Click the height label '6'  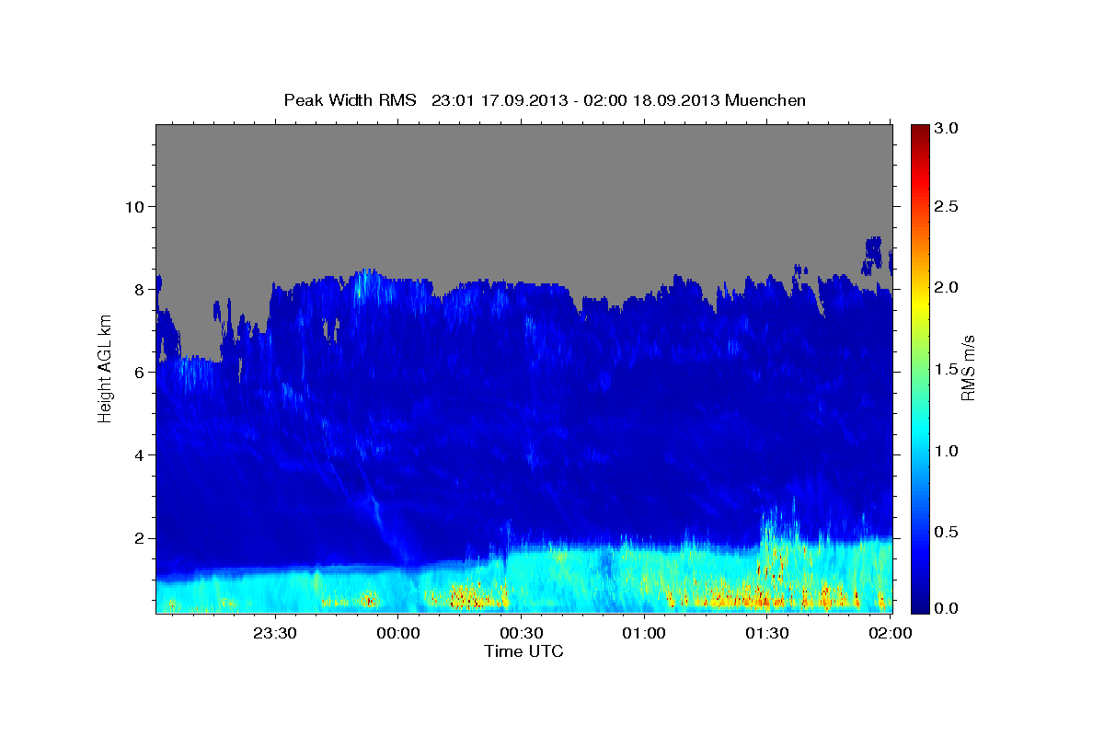(139, 372)
